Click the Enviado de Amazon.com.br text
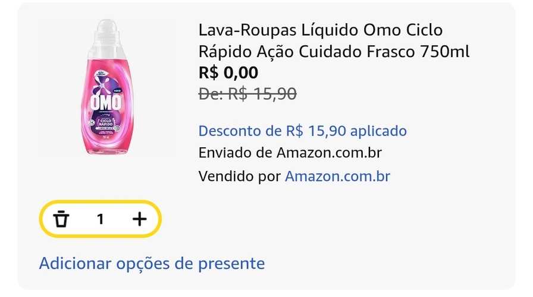533x297 pixels. point(290,153)
